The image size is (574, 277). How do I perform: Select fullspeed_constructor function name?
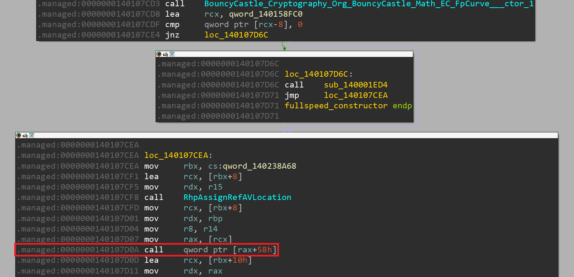(336, 106)
